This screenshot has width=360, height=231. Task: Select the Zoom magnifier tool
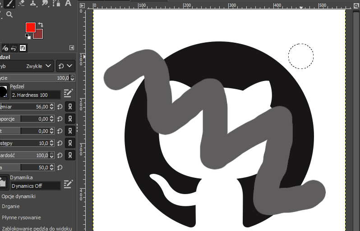click(9, 15)
